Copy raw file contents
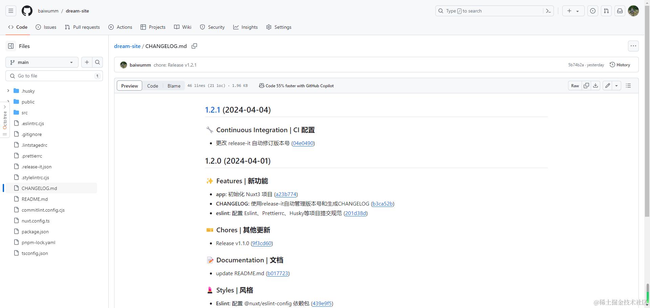This screenshot has width=650, height=308. (586, 86)
